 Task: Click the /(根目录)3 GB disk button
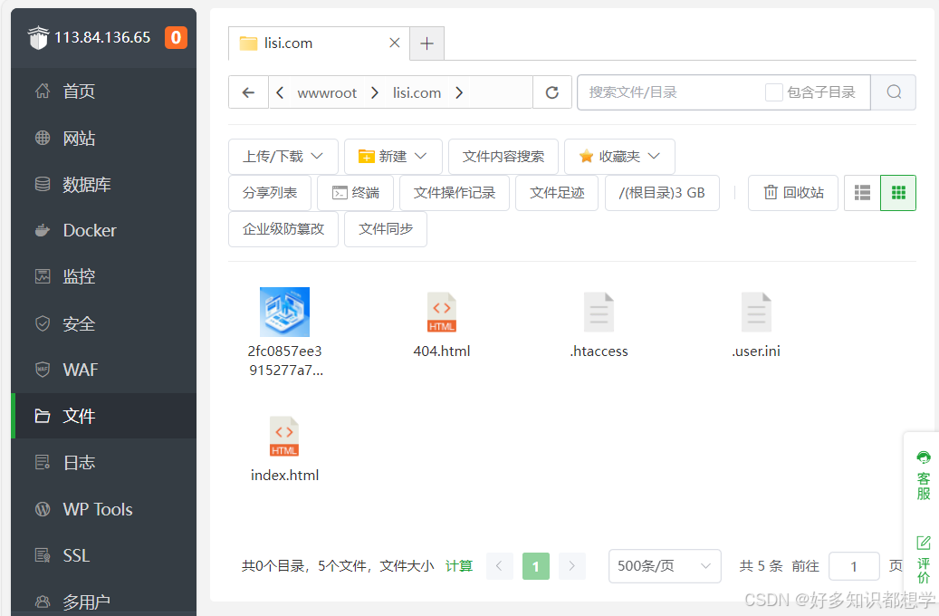[662, 193]
